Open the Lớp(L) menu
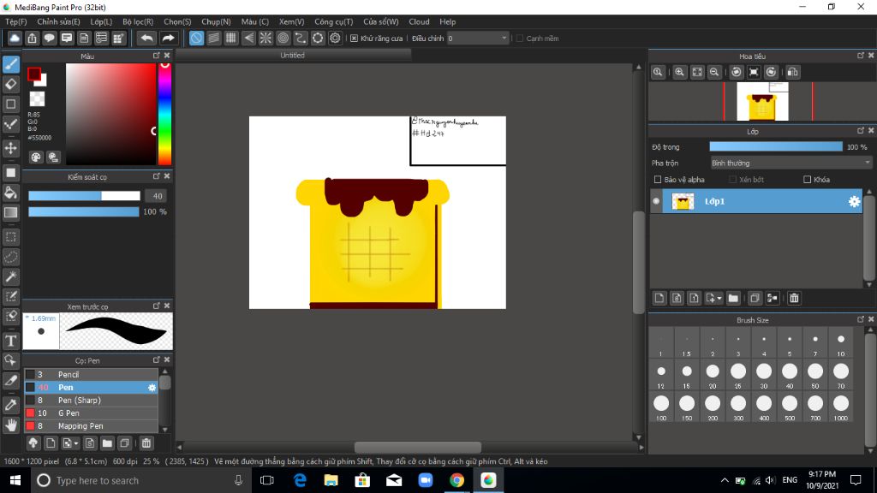This screenshot has height=493, width=877. click(x=101, y=21)
